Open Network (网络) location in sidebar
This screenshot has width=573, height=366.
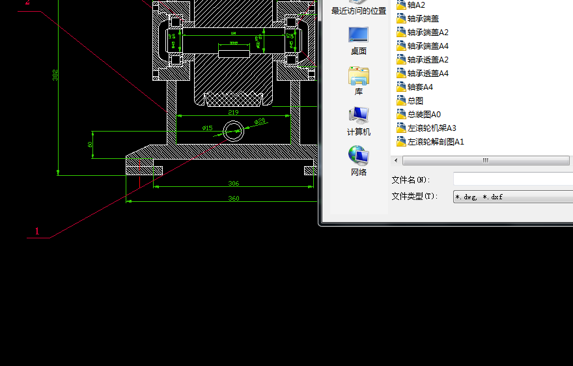coord(358,161)
